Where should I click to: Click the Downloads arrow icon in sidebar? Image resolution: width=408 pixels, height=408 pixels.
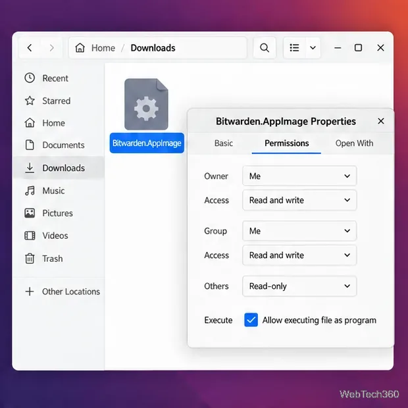(x=30, y=168)
